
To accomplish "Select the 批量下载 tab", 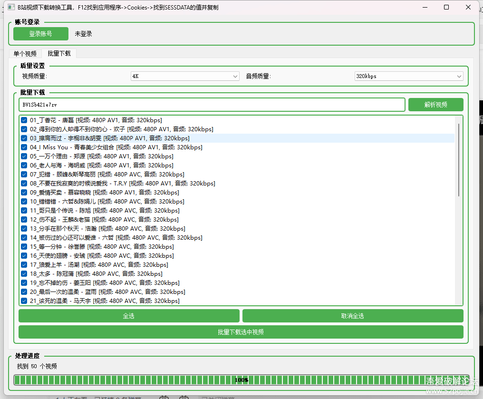I will click(x=59, y=54).
